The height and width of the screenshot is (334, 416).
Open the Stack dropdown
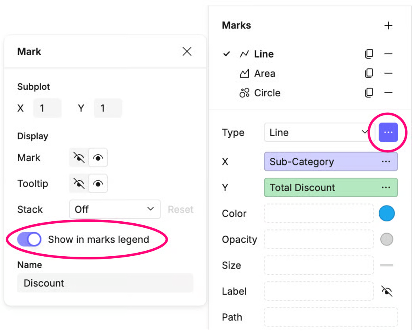point(114,209)
